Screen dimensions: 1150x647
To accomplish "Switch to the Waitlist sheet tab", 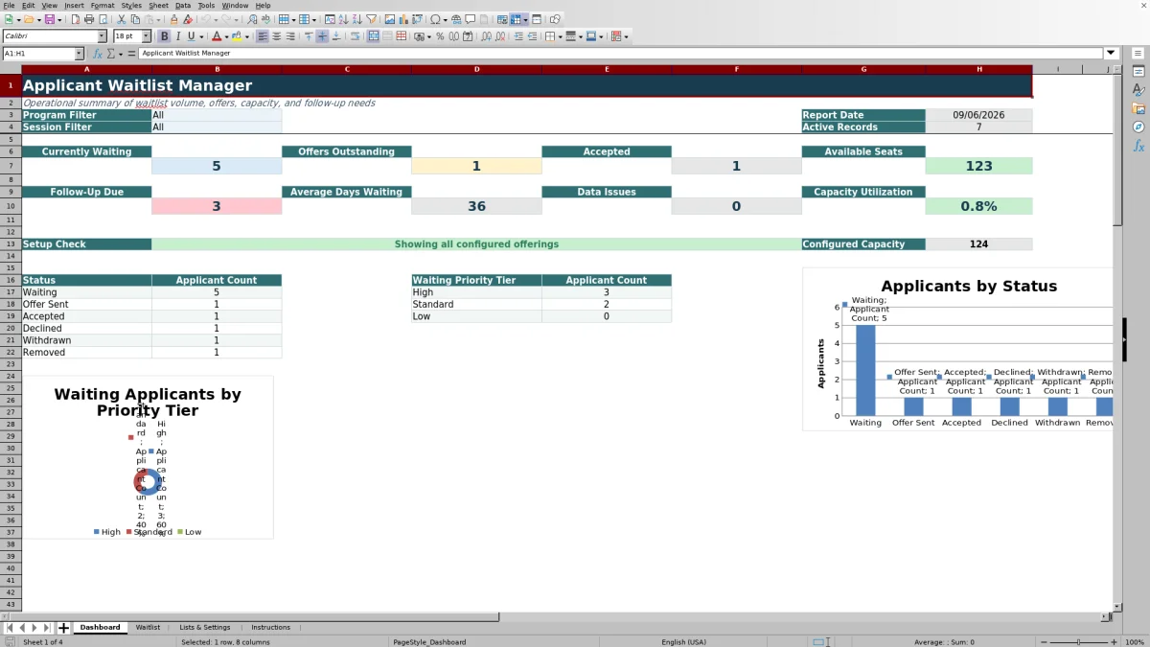I will click(148, 628).
